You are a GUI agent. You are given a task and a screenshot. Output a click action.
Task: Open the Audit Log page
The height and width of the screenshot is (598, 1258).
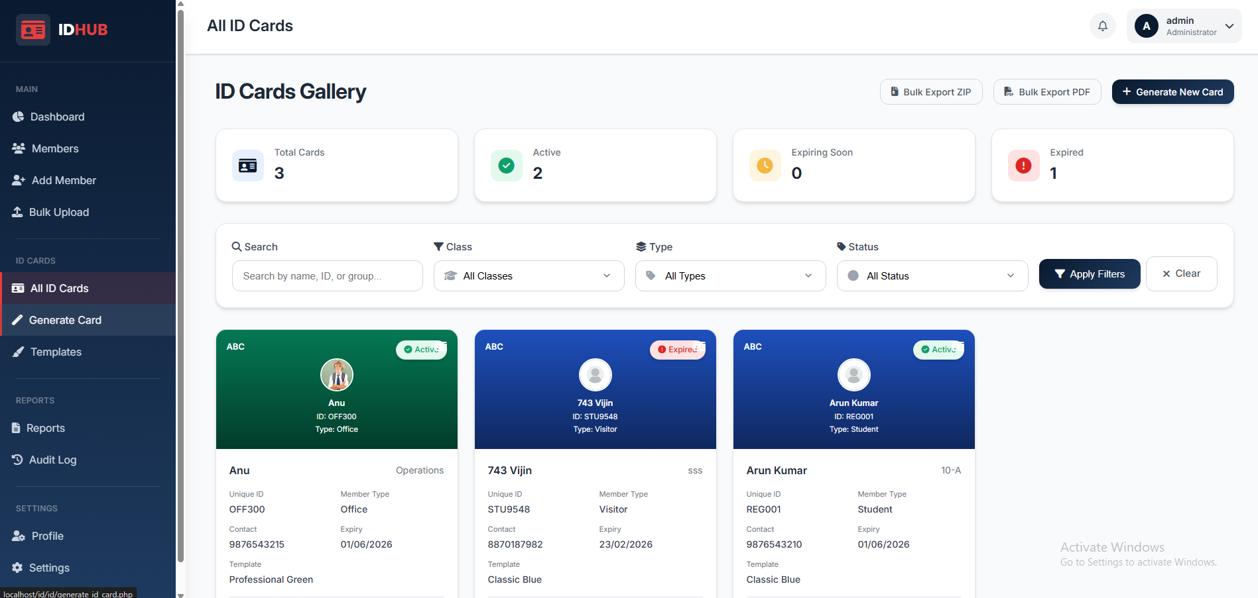(52, 460)
